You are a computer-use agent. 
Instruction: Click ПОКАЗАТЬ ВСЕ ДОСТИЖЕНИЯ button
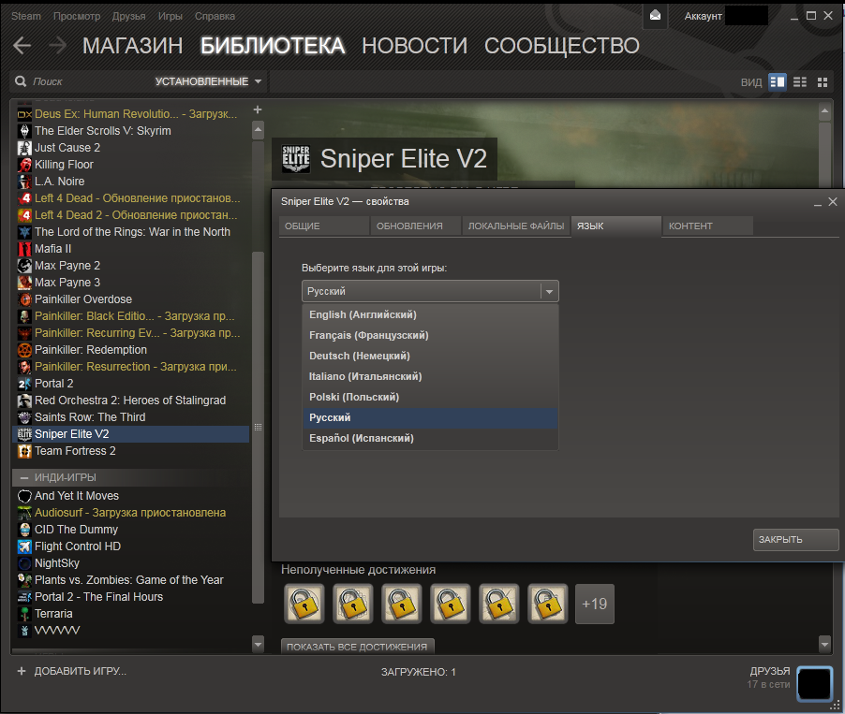coord(357,646)
